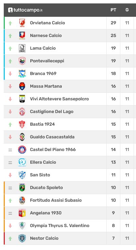The height and width of the screenshot is (250, 136).
Task: Click the tuttocampo.it logo
Action: pos(25,10)
